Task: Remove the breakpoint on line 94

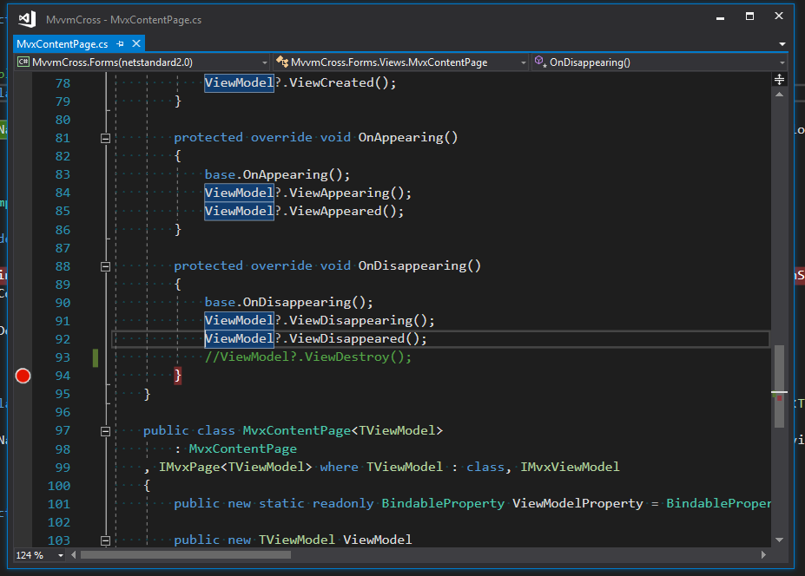Action: (x=23, y=376)
